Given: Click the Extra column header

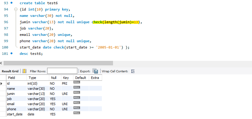Looking at the screenshot, I should (x=95, y=78).
